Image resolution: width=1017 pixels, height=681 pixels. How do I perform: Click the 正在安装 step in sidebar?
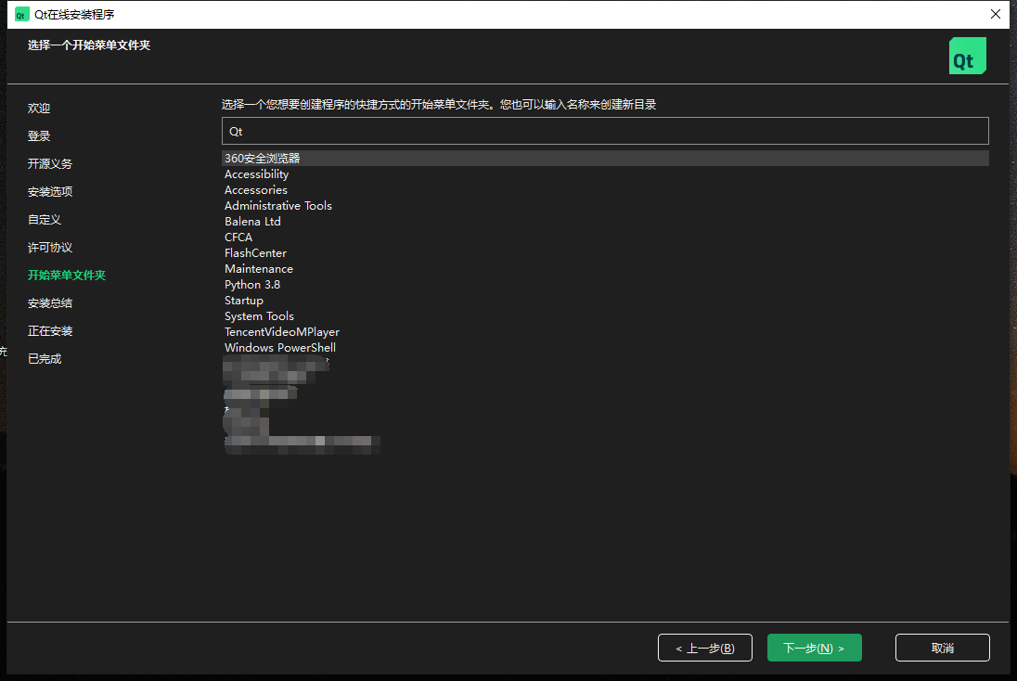50,331
